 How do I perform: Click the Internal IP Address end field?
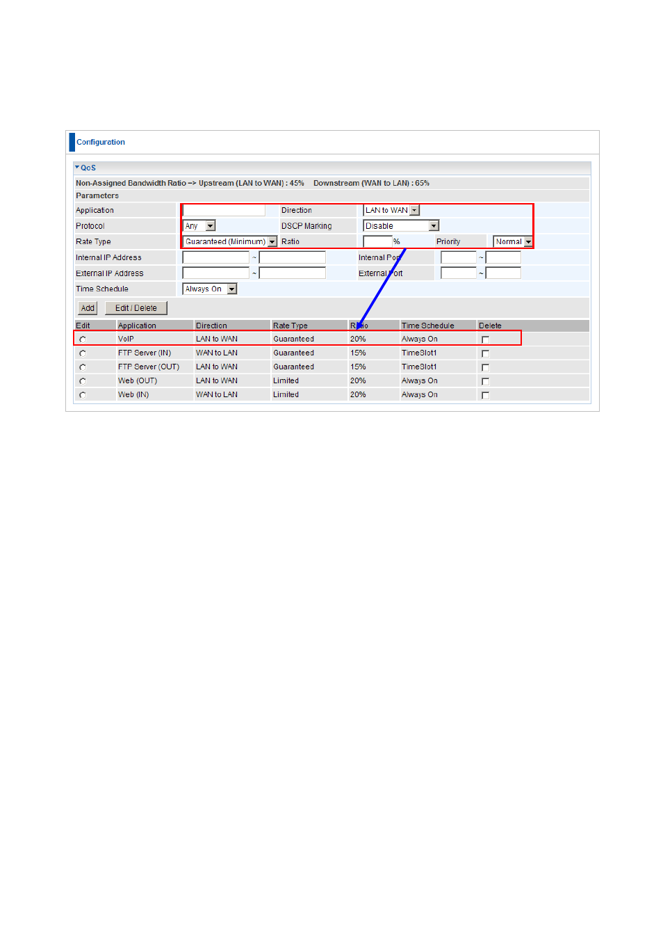293,257
